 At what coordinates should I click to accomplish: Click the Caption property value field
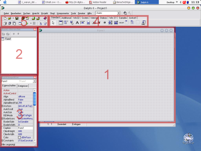[x=26, y=128]
